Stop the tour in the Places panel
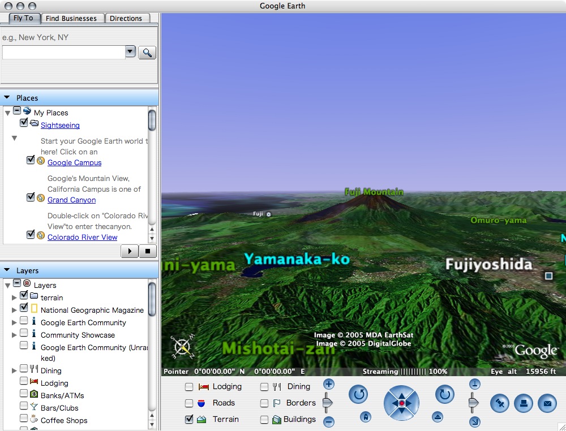Image resolution: width=566 pixels, height=431 pixels. click(148, 251)
